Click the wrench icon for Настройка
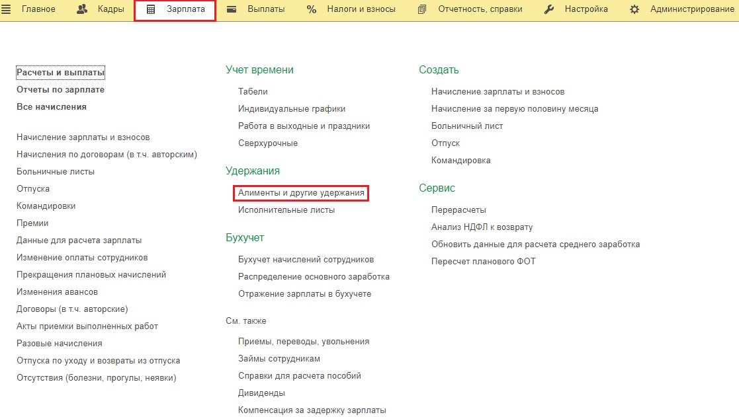The width and height of the screenshot is (739, 417). 548,9
